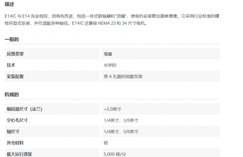This screenshot has height=157, width=243.
Task: Click the 外壳材料 row label
Action: 15,143
